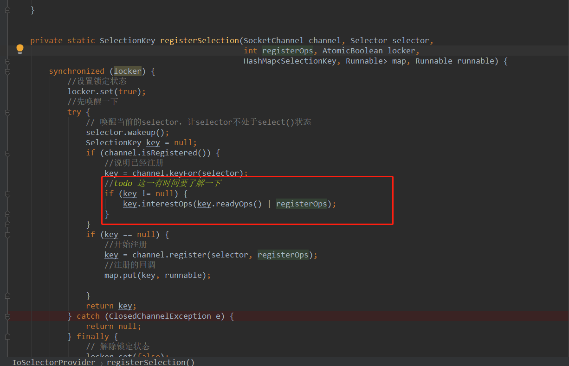The height and width of the screenshot is (366, 569).
Task: Collapse the synchronized (locker) block fold marker
Action: click(7, 71)
